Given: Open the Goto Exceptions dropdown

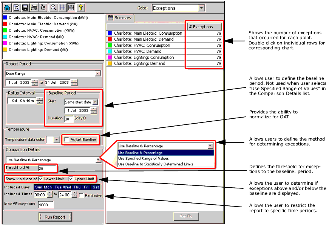Looking at the screenshot, I should [x=201, y=8].
